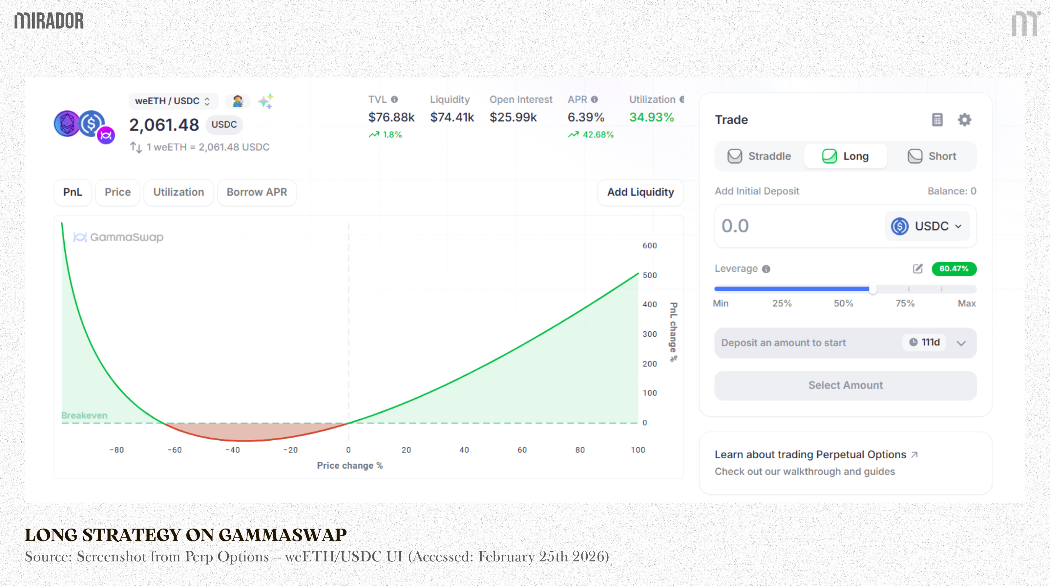This screenshot has height=586, width=1050.
Task: Open trade settings gear icon
Action: [x=964, y=120]
